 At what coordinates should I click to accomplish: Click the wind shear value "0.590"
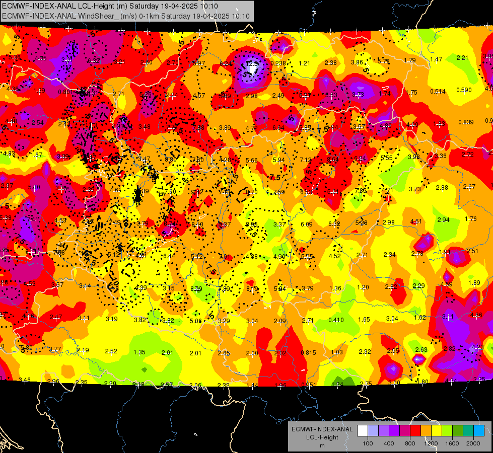click(464, 90)
